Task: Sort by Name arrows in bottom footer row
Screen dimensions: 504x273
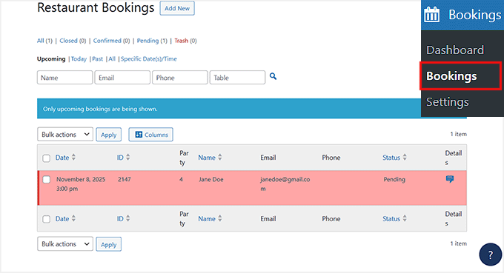Action: (x=220, y=218)
